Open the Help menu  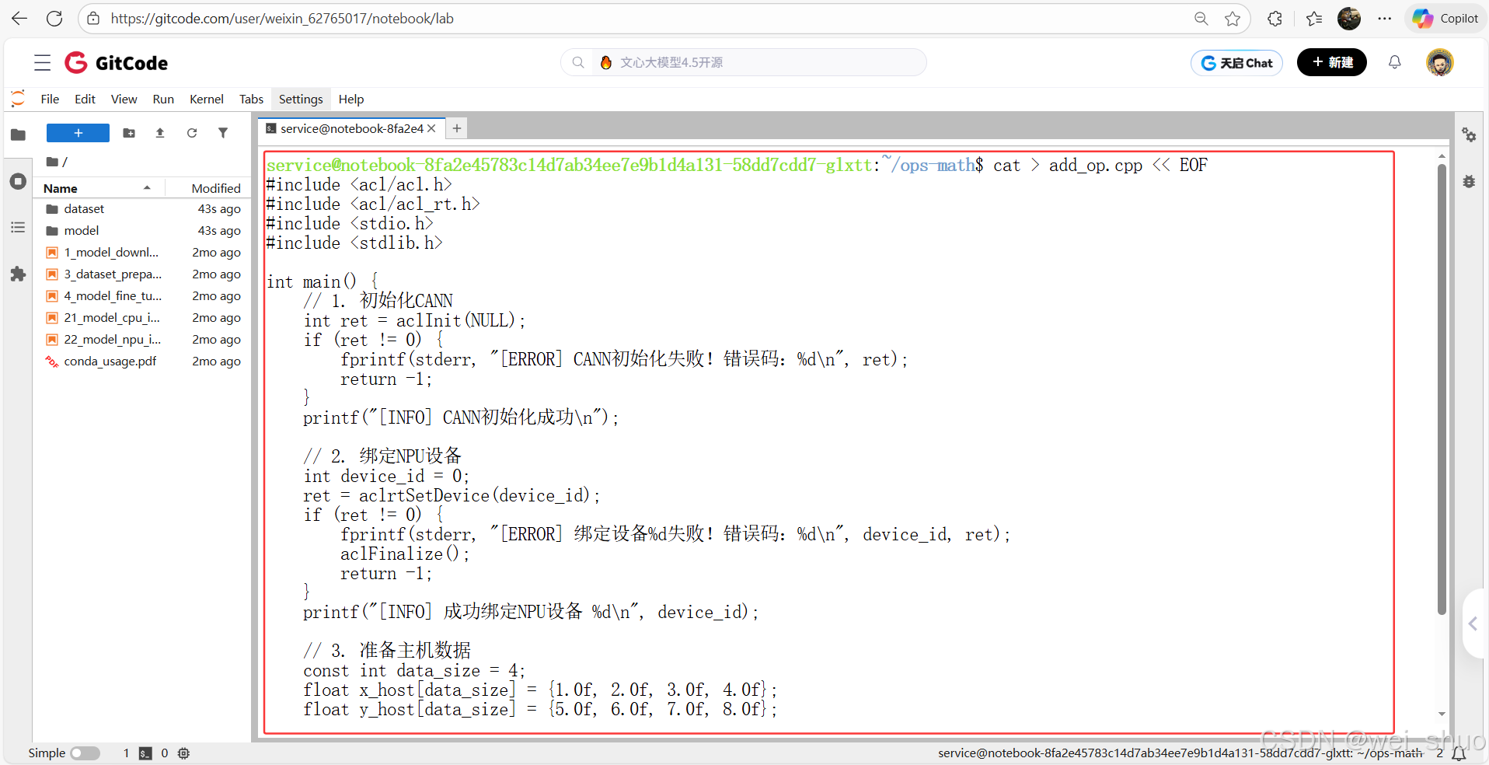351,100
